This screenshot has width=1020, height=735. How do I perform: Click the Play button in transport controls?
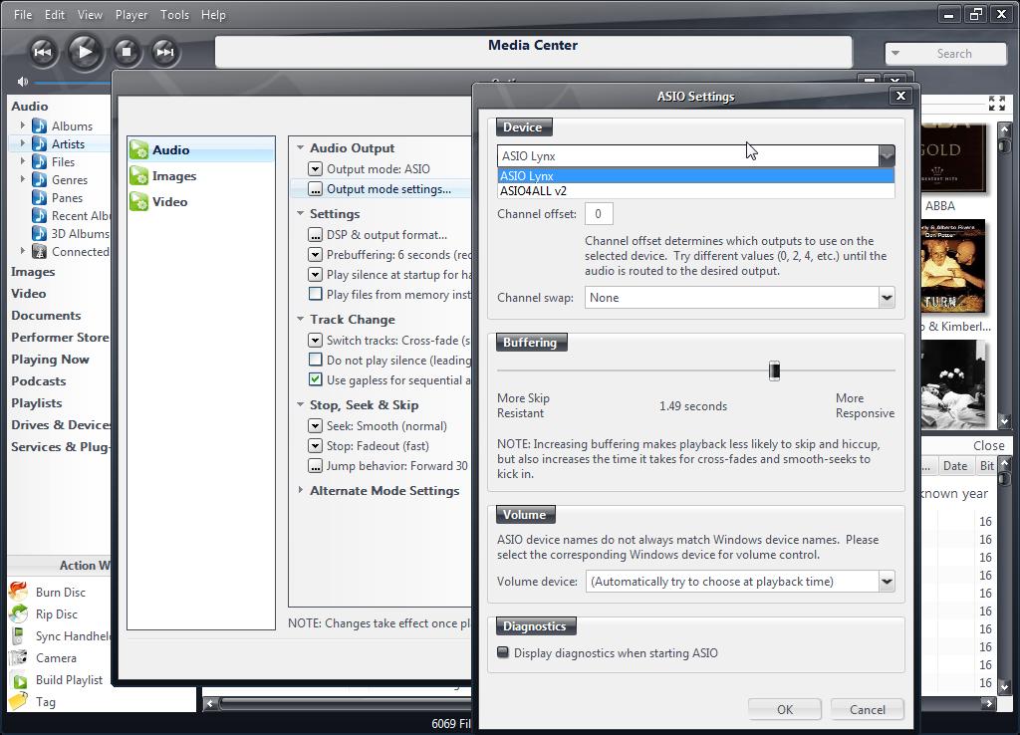(x=85, y=51)
